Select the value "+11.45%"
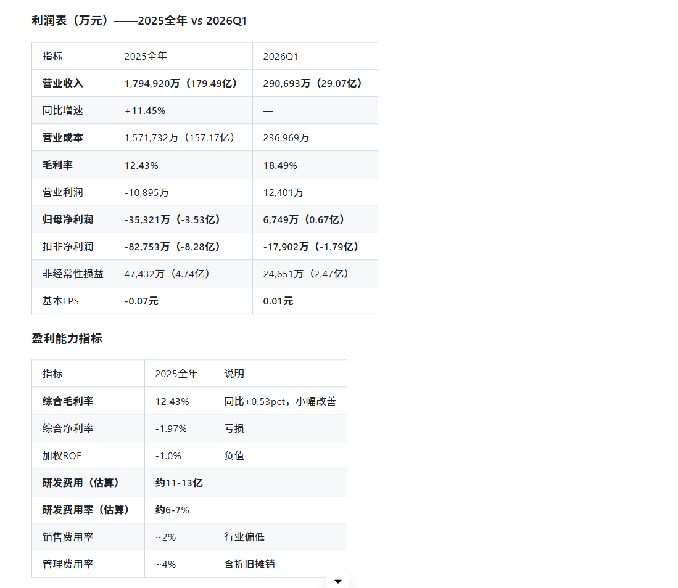 pos(145,111)
